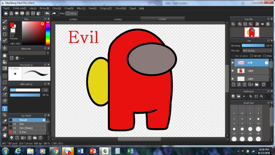Select the Operation tool

5,115
